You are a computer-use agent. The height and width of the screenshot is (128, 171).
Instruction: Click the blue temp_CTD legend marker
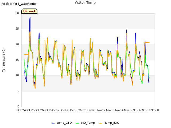53,123
